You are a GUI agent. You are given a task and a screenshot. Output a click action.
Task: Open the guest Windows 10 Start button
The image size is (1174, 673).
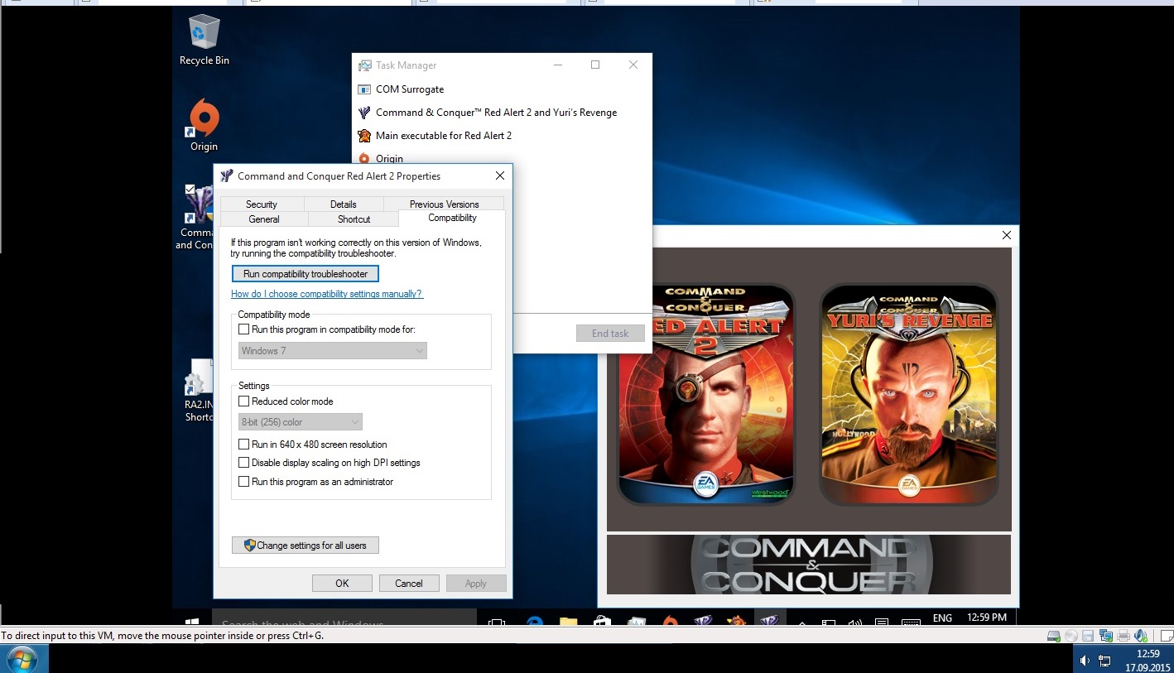(x=191, y=620)
